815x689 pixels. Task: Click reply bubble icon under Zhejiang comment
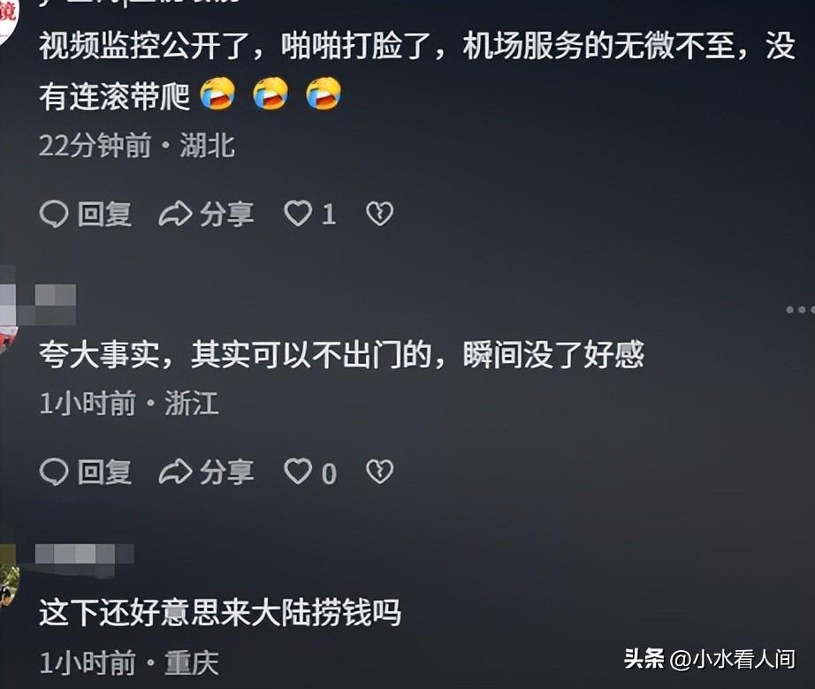tap(54, 472)
